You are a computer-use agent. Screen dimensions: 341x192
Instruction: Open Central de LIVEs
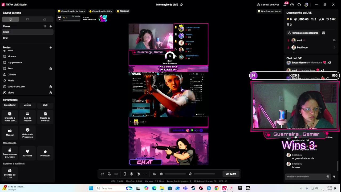point(268,5)
